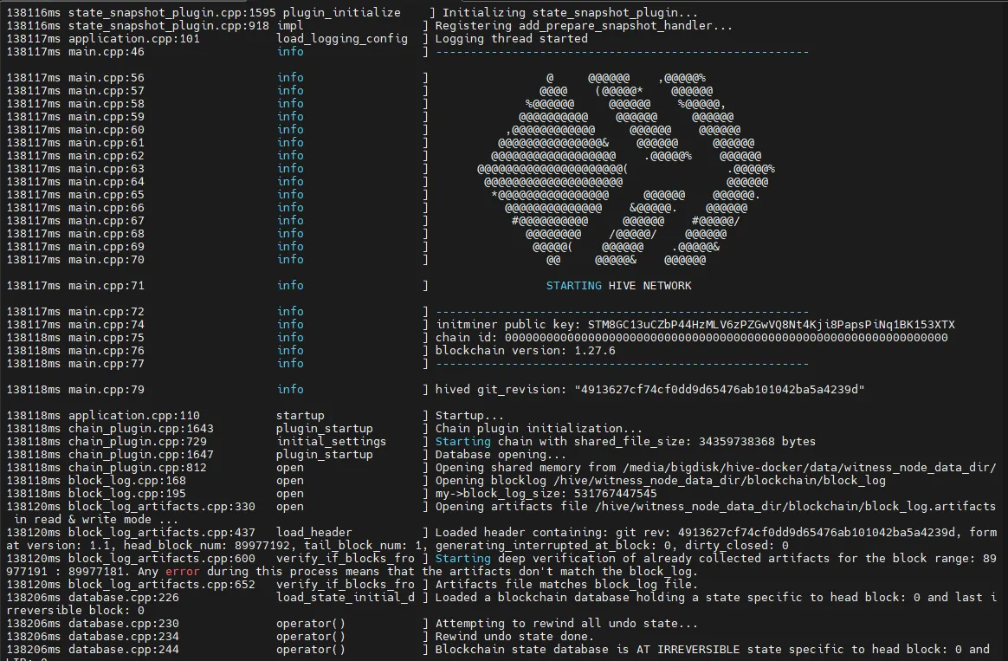The height and width of the screenshot is (661, 1008).
Task: Click cyan 'Starting' word in deep verification line
Action: (462, 558)
